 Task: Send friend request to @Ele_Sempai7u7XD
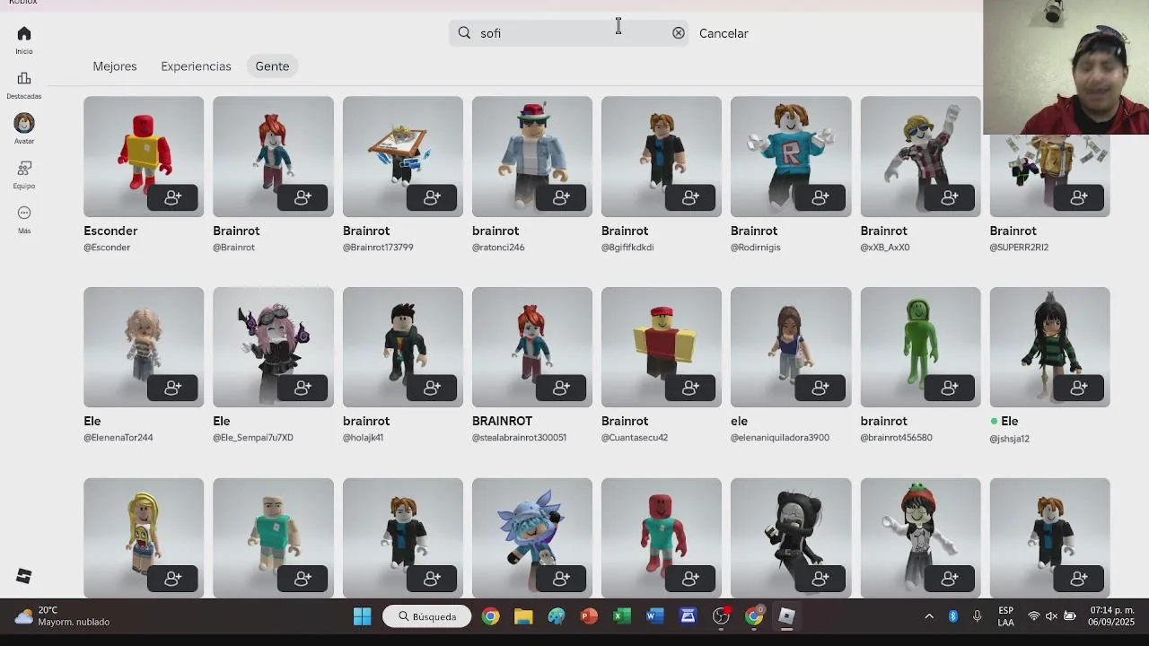[x=303, y=388]
